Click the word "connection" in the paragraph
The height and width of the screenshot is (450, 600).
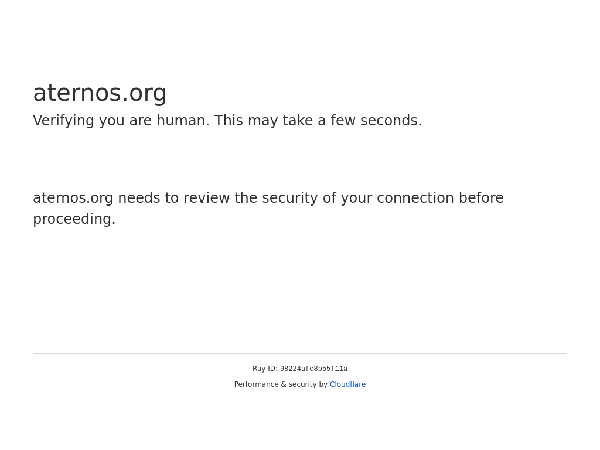pos(415,198)
